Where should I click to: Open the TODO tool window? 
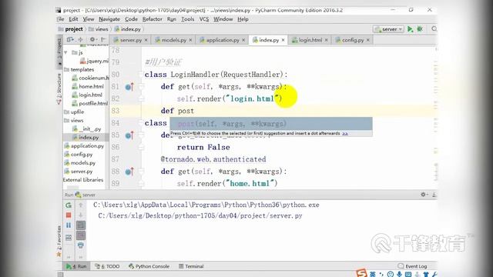coord(107,266)
